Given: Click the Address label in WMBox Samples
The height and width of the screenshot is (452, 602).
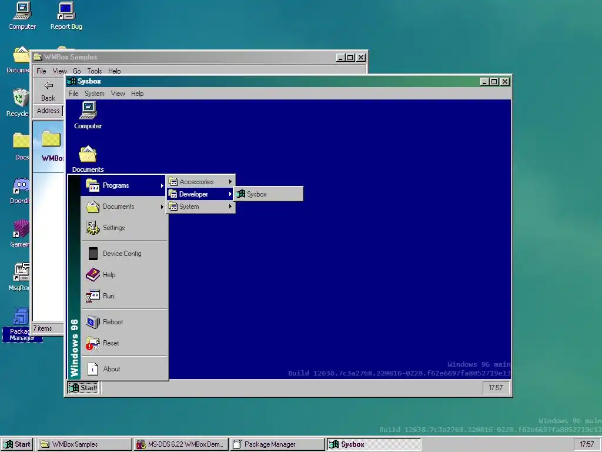Looking at the screenshot, I should pos(48,111).
